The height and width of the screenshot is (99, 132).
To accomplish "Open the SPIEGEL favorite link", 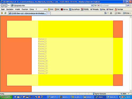I will tap(85, 9).
